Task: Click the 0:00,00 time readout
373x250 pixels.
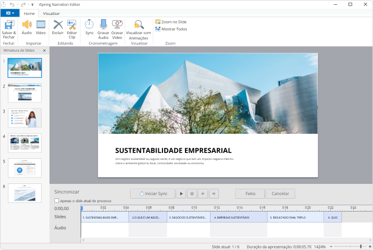Action: tap(62, 208)
